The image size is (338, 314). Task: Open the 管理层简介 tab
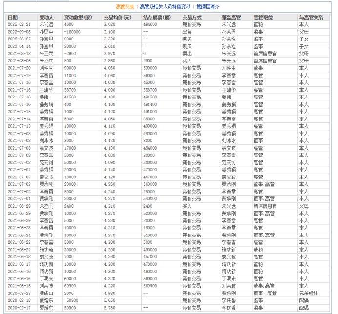pyautogui.click(x=208, y=7)
